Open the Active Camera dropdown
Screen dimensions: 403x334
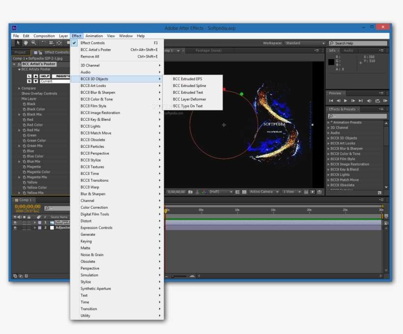point(264,192)
